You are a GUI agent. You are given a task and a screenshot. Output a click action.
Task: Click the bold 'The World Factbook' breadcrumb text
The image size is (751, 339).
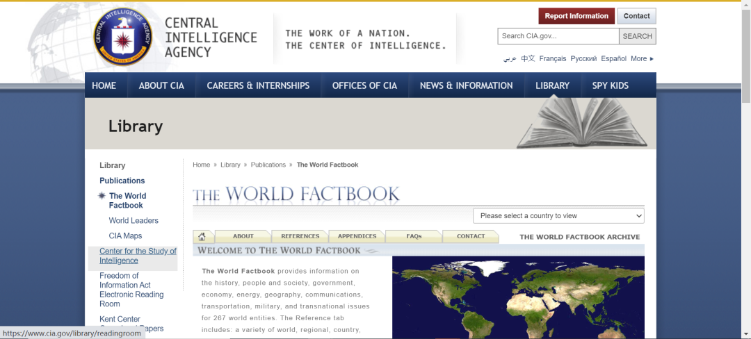[328, 165]
